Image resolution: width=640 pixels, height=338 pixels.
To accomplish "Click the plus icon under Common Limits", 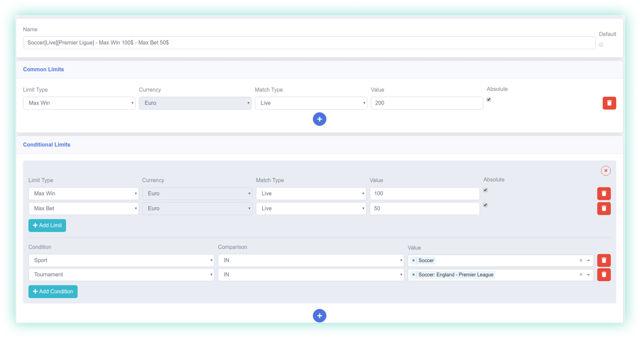I will 319,119.
